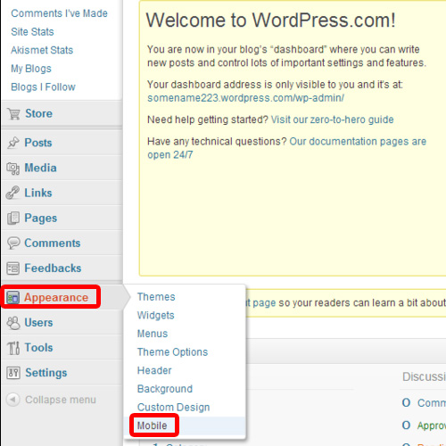Follow the somename223.wordpress.com/wp-admin/ link
The image size is (446, 446).
click(246, 98)
